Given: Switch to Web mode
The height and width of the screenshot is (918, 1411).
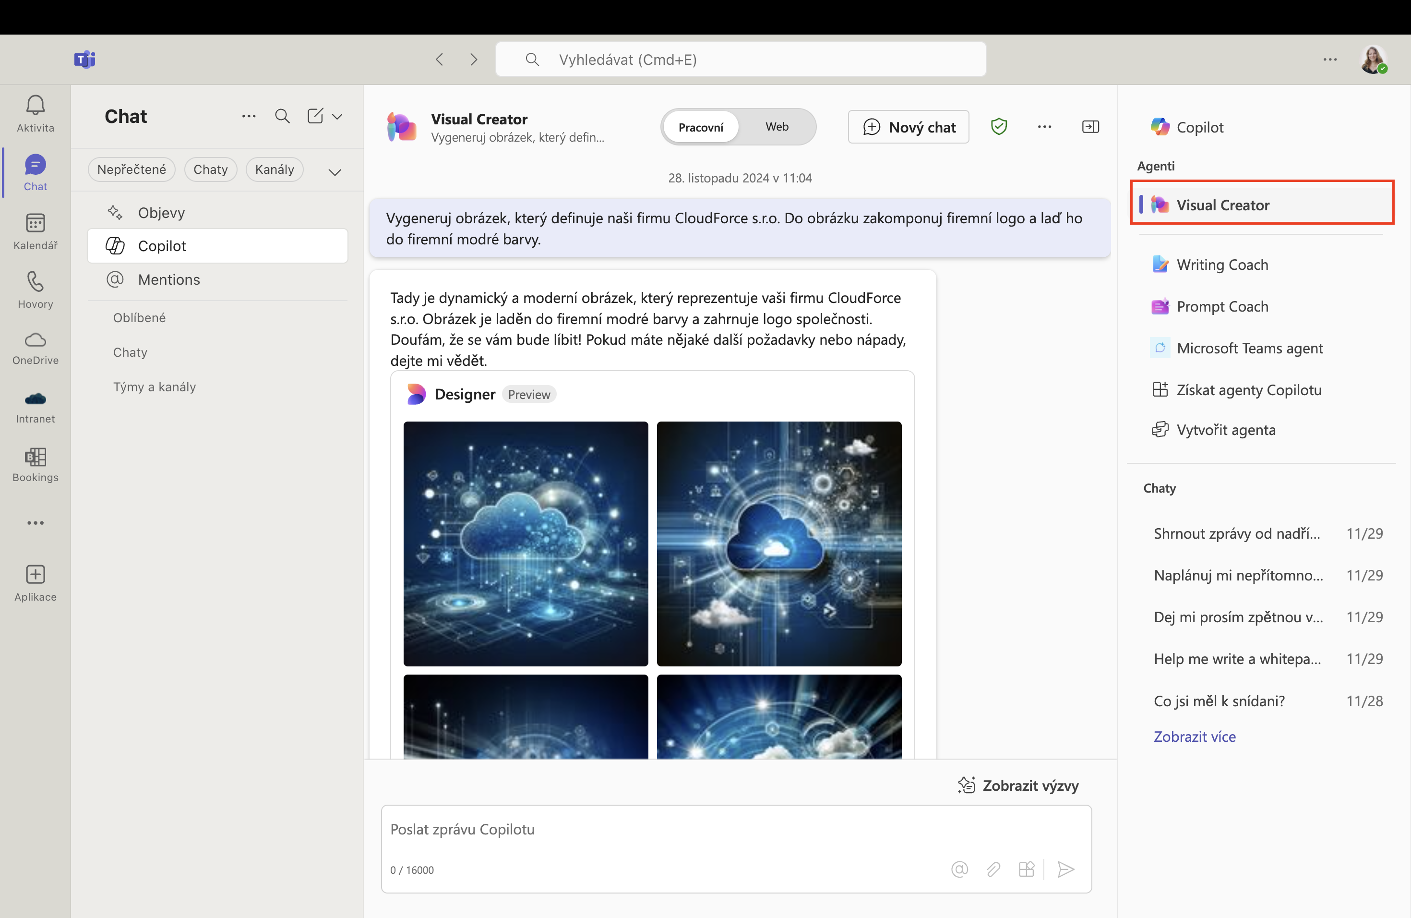Looking at the screenshot, I should coord(777,127).
